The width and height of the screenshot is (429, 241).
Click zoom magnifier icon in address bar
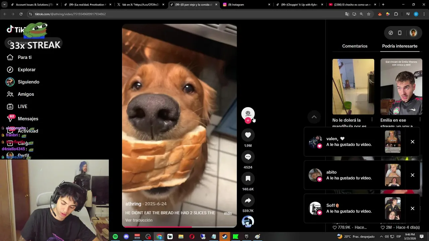pos(361,14)
